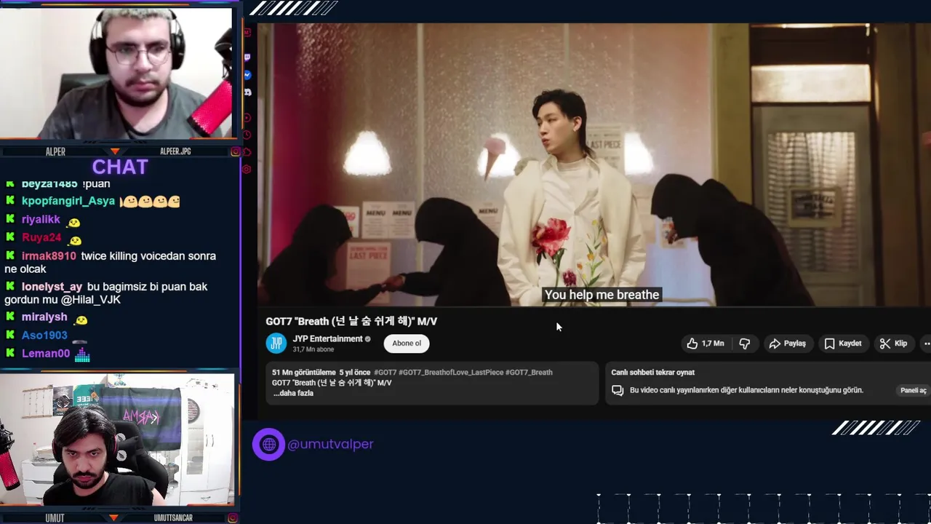
Task: Open the #GOT7 hashtag link
Action: point(385,373)
